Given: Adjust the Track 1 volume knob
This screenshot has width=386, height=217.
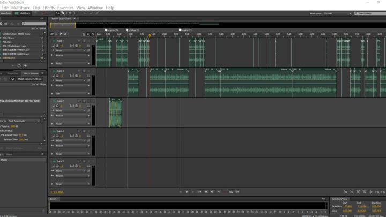Looking at the screenshot, I should pyautogui.click(x=57, y=46).
